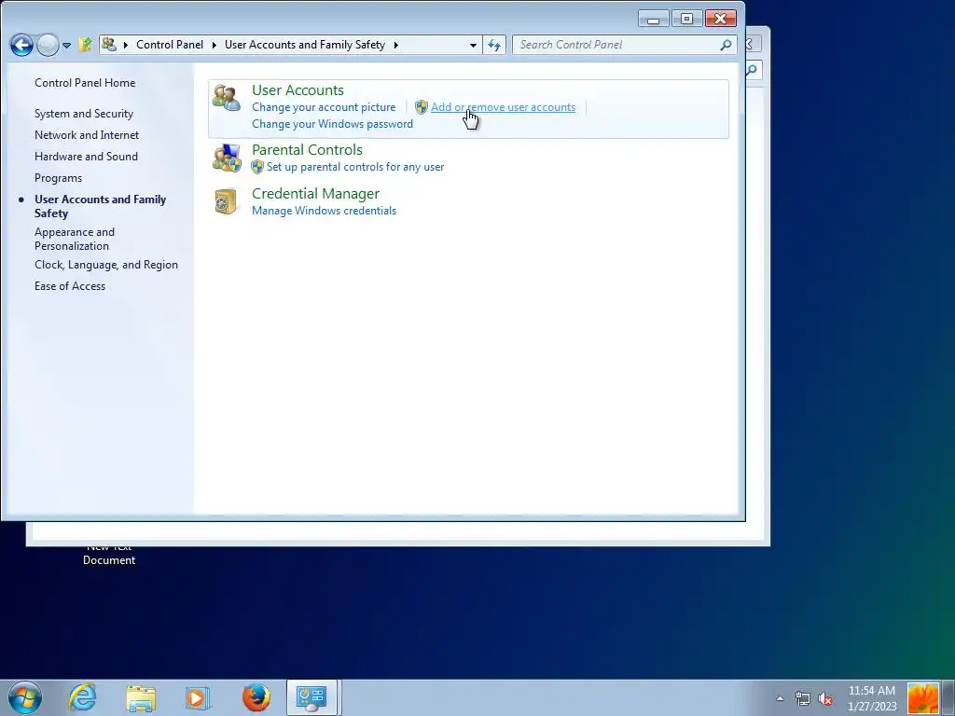The image size is (955, 716).
Task: Open the User Accounts heading
Action: tap(298, 90)
